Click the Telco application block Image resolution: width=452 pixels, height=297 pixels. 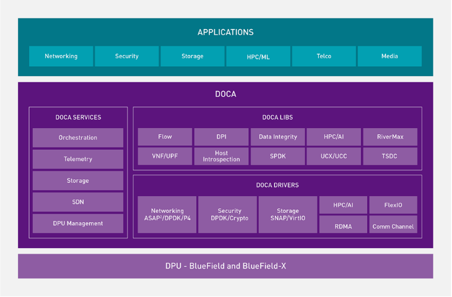pos(324,56)
